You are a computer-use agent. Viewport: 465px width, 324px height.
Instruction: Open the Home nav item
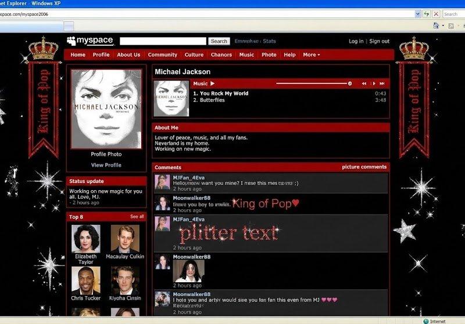78,54
